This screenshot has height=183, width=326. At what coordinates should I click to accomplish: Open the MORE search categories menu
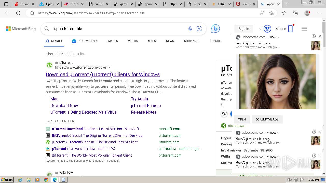215,41
